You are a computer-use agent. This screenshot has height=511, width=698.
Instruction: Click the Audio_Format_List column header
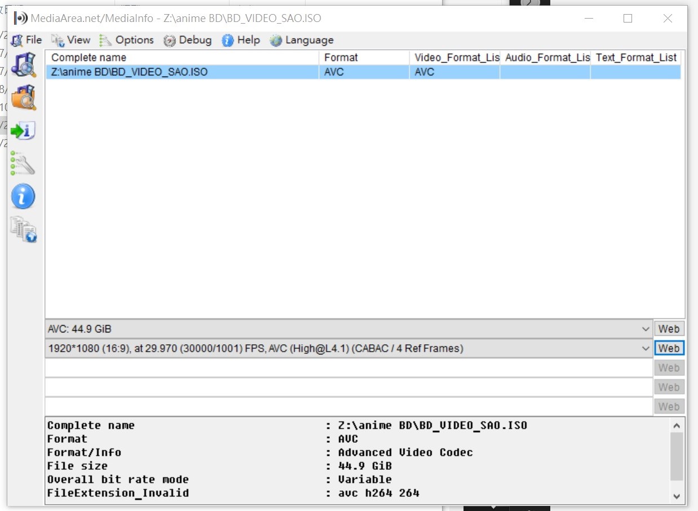click(x=545, y=57)
